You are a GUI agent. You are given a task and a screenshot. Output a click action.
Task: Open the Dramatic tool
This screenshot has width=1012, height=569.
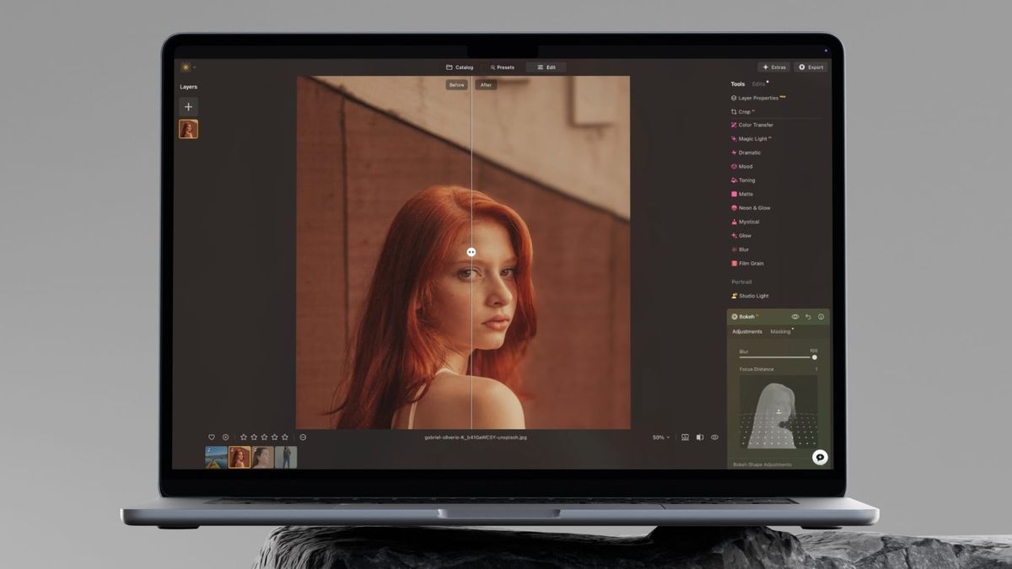coord(747,153)
